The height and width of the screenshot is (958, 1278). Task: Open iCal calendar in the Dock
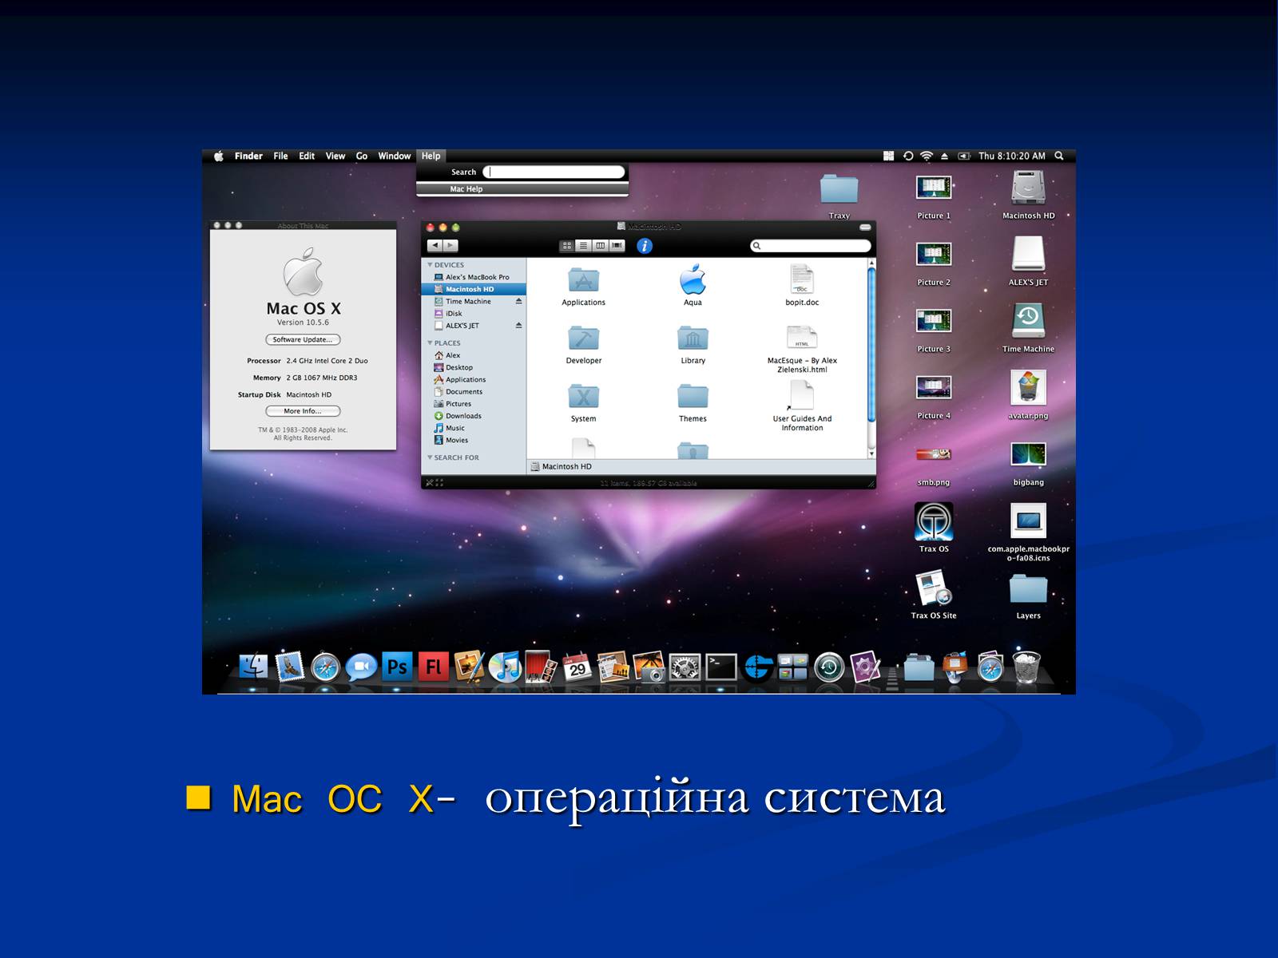[577, 667]
